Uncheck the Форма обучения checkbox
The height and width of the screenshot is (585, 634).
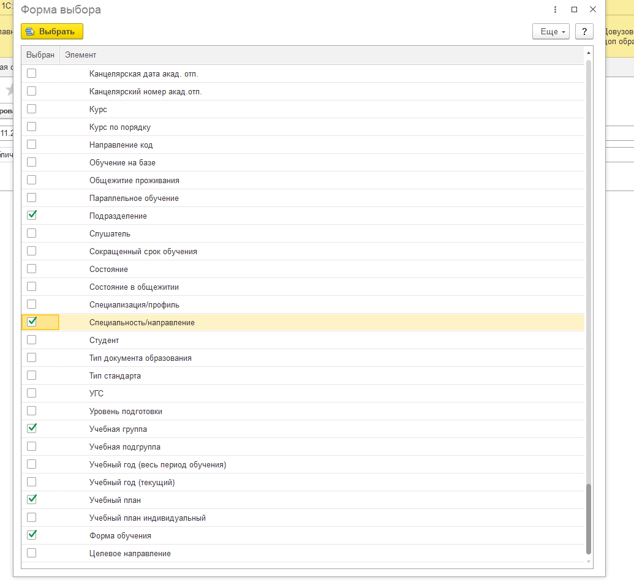point(32,535)
